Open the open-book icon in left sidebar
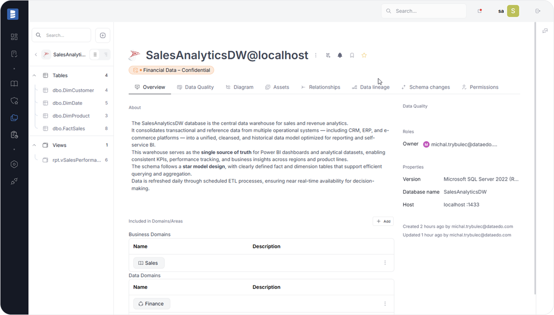The width and height of the screenshot is (554, 315). pos(14,84)
